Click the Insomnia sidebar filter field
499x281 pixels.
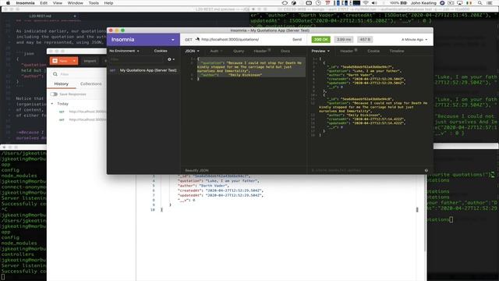(x=136, y=59)
